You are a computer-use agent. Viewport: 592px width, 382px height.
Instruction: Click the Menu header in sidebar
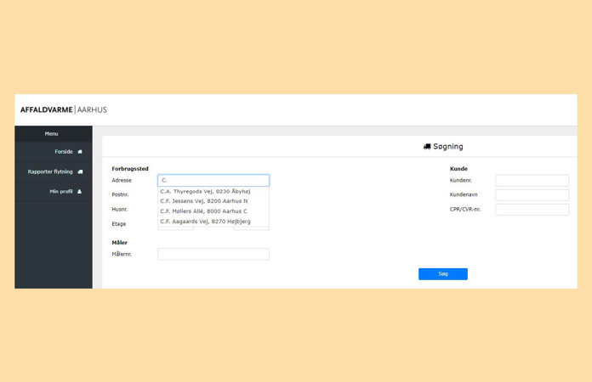tap(52, 134)
